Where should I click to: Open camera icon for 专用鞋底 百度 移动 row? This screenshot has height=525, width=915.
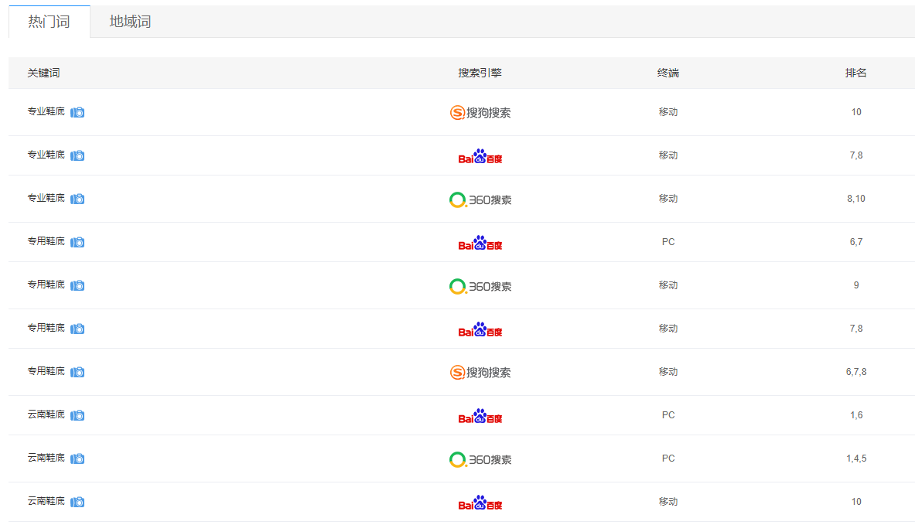click(x=77, y=329)
